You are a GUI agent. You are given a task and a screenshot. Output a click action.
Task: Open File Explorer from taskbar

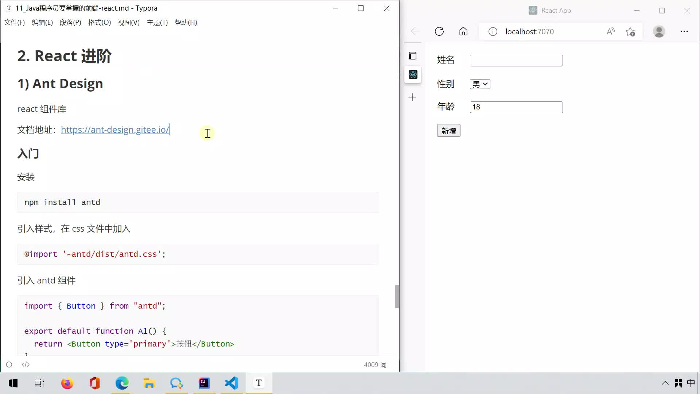point(149,383)
